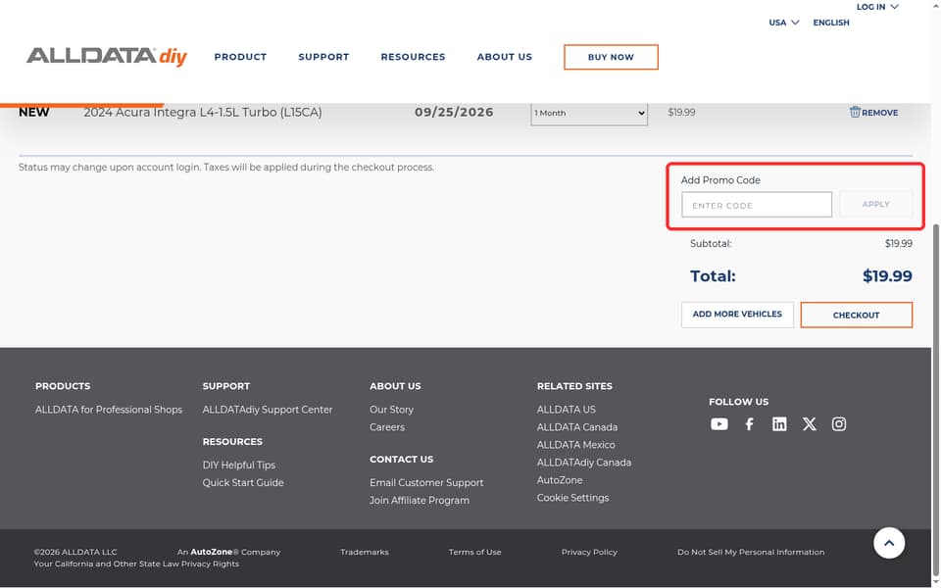Open the USA country selector

784,23
